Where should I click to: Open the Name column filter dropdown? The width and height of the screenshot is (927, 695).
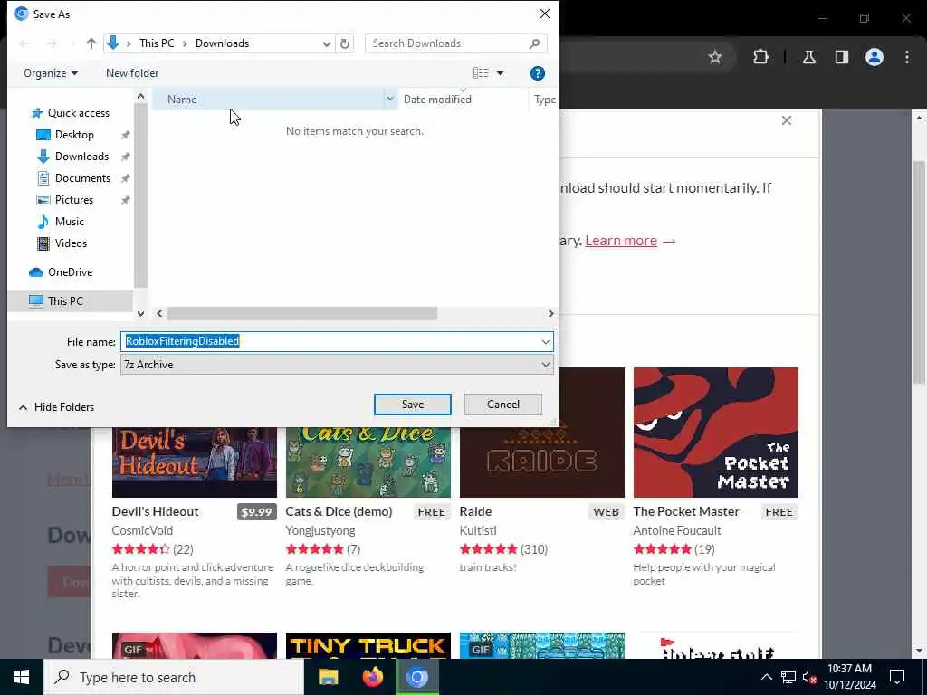point(390,100)
